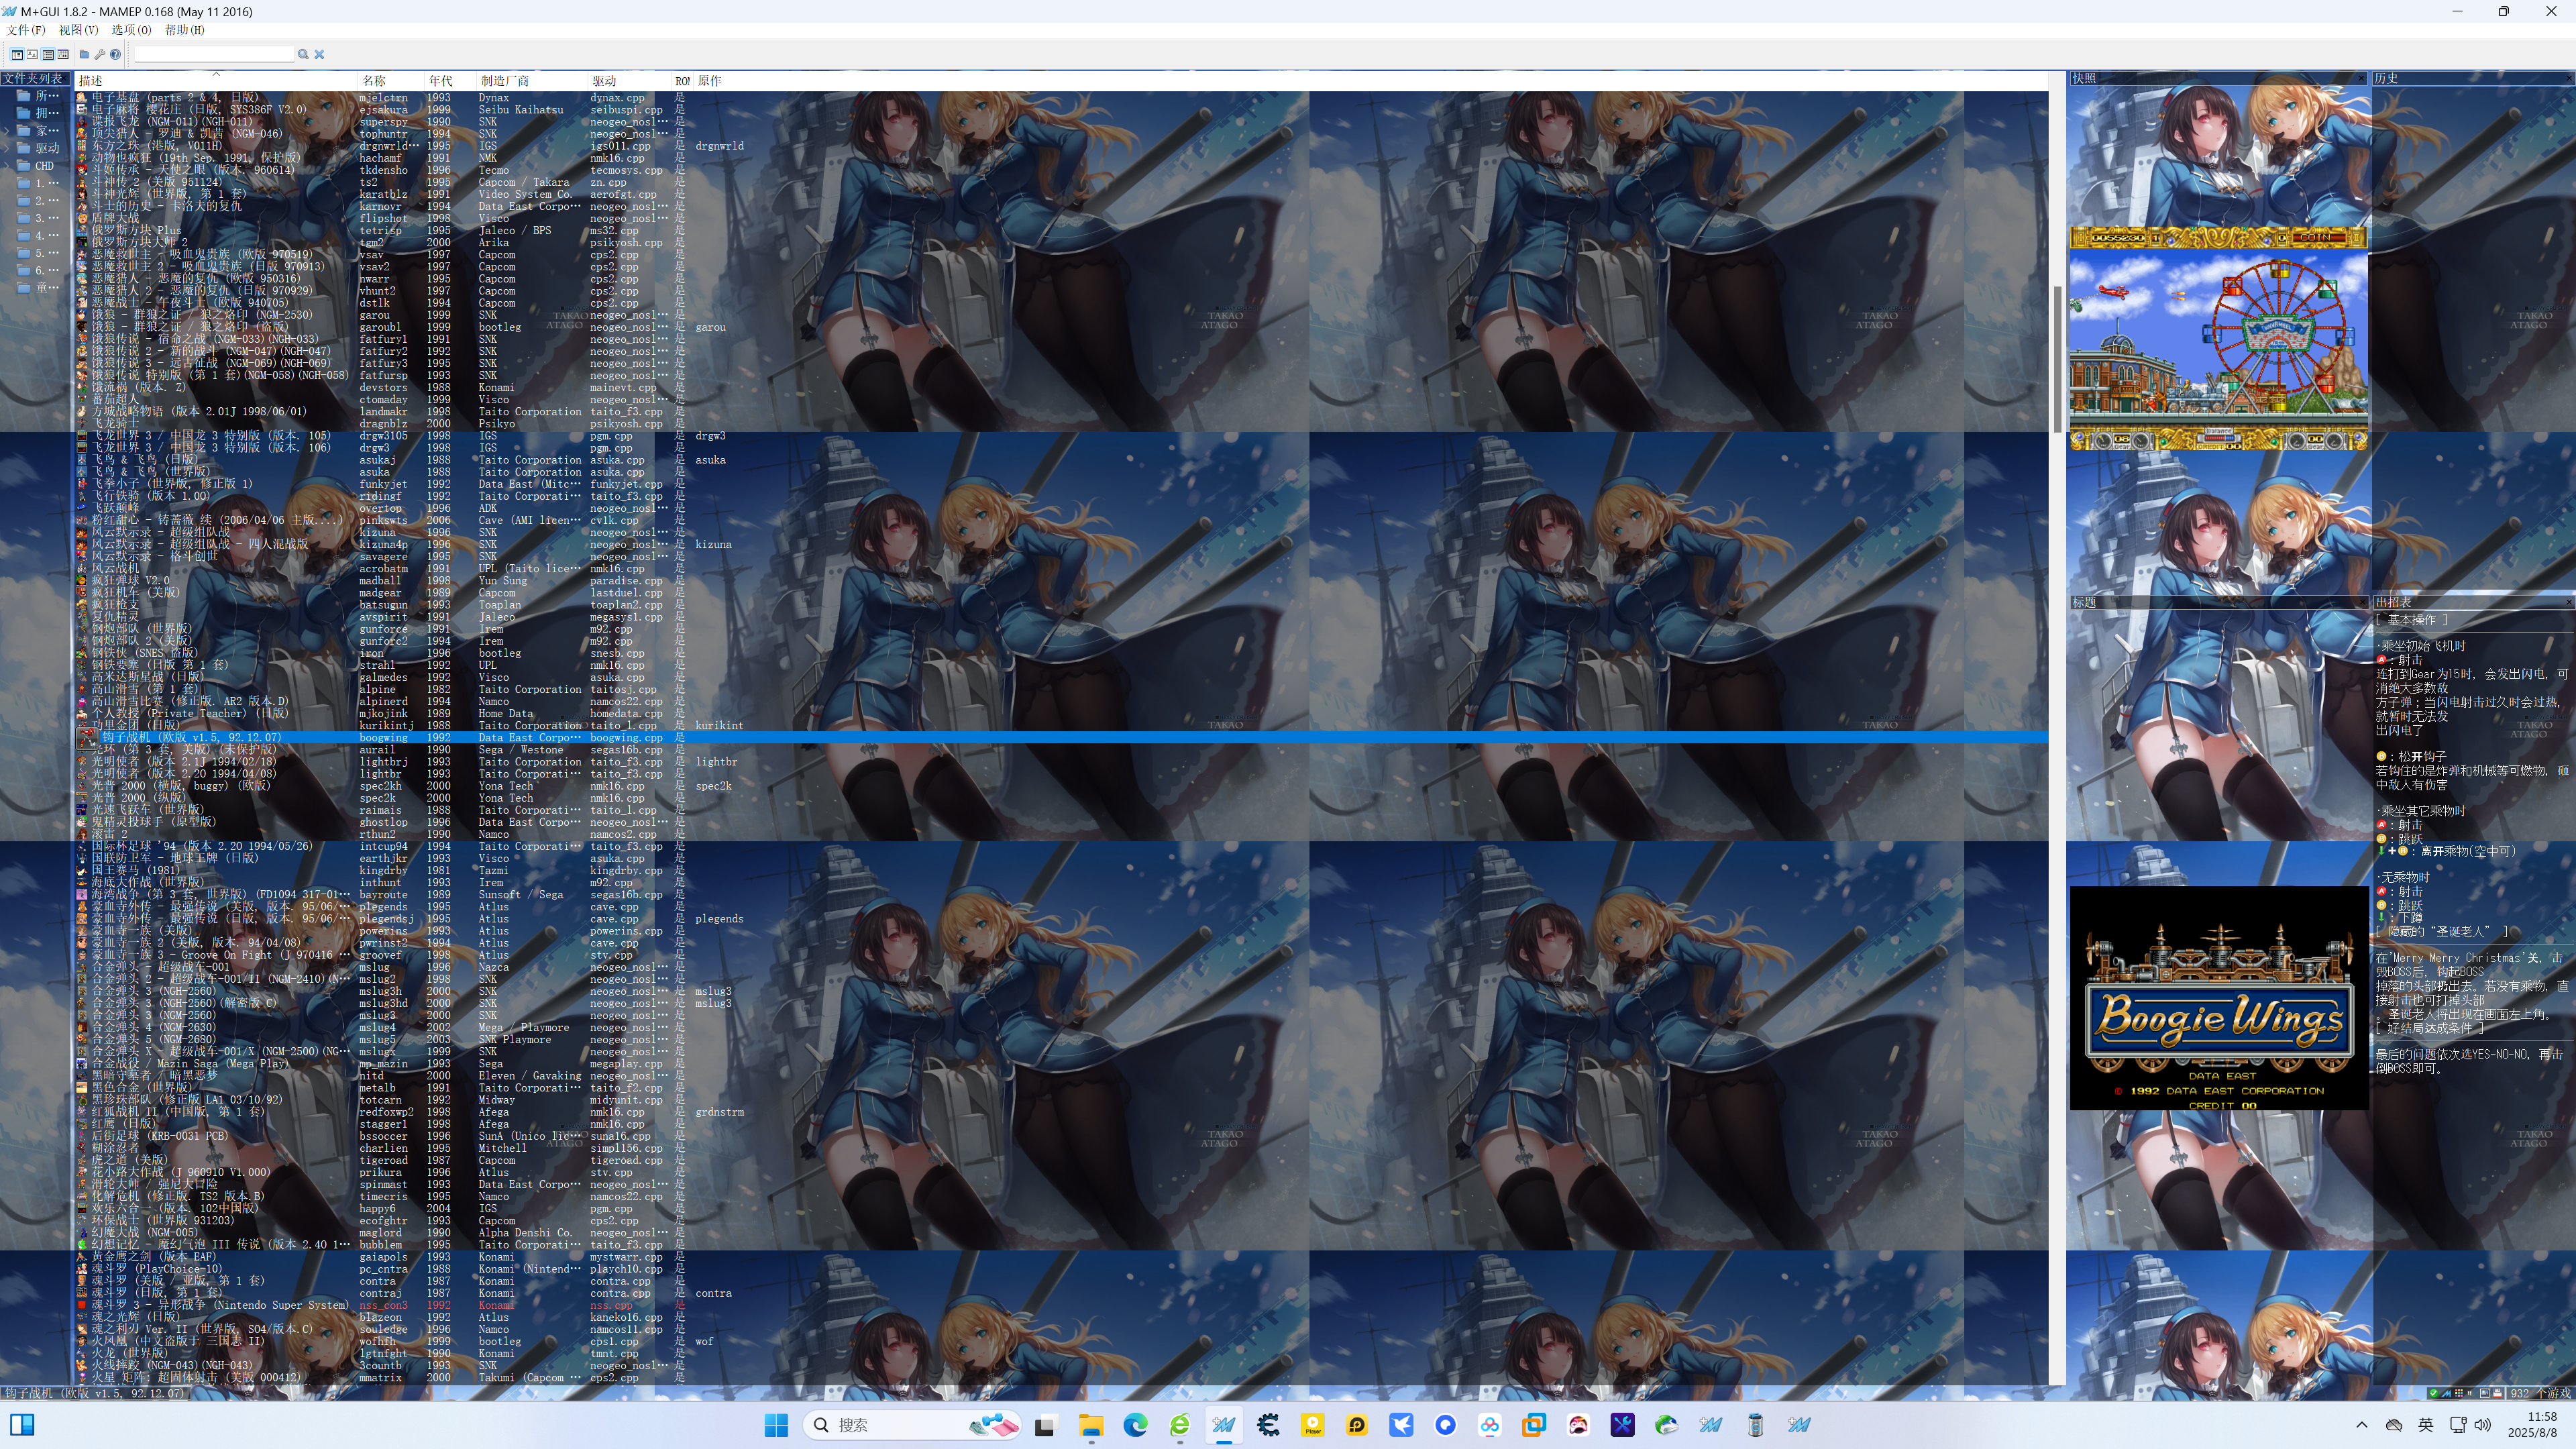Sort by the 制造厂商 column header
Image resolution: width=2576 pixels, height=1449 pixels.
pyautogui.click(x=532, y=81)
